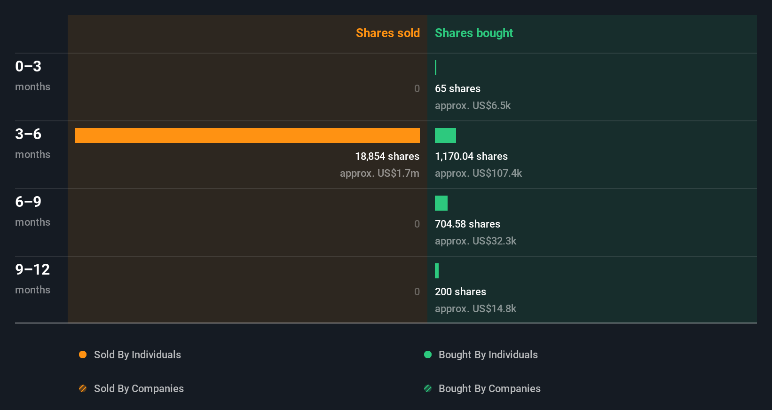Toggle the Sold By Individuals legend label
The height and width of the screenshot is (410, 772).
137,355
